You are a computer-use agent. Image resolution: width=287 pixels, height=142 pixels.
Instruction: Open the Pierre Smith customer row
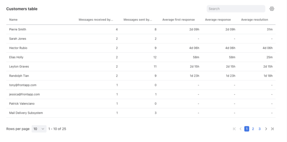pos(141,29)
